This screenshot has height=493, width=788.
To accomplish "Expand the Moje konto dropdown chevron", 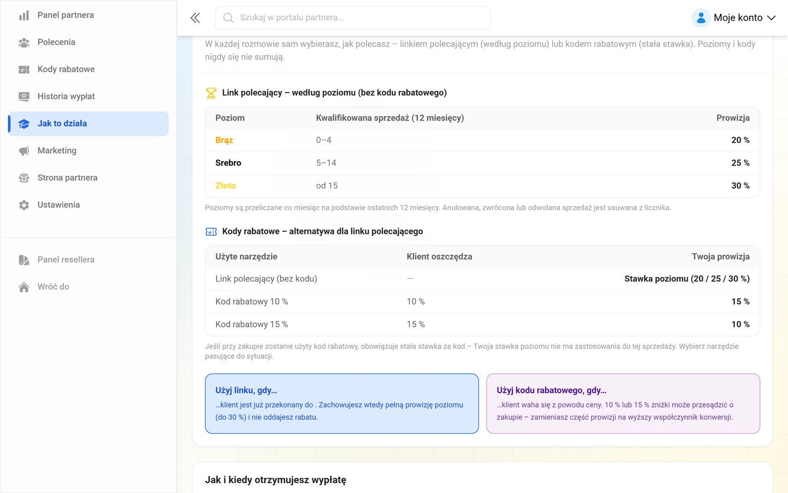I will (x=772, y=18).
